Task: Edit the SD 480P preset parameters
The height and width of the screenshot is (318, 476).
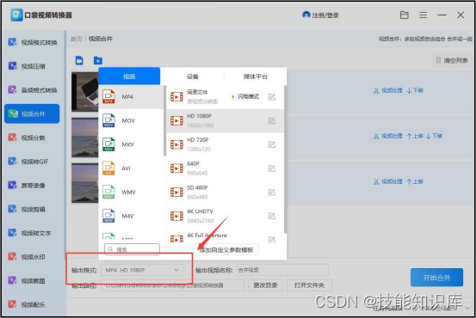Action: (272, 193)
